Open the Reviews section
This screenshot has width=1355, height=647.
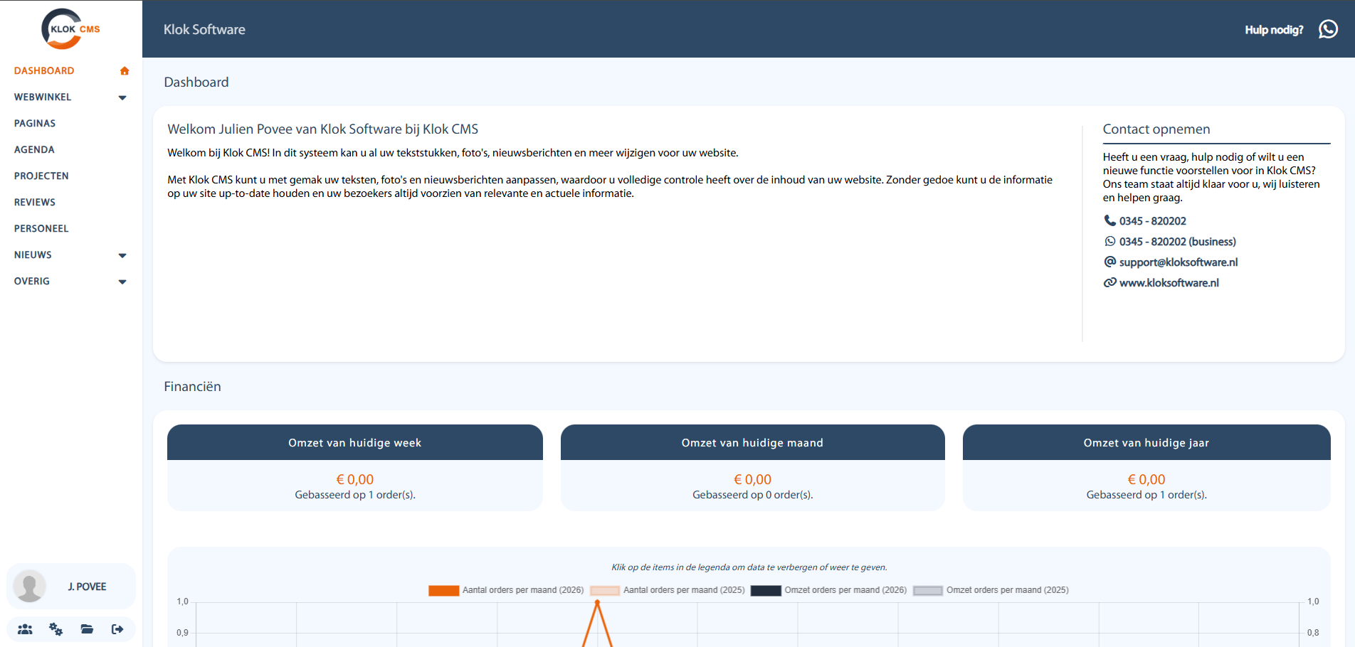click(x=35, y=202)
